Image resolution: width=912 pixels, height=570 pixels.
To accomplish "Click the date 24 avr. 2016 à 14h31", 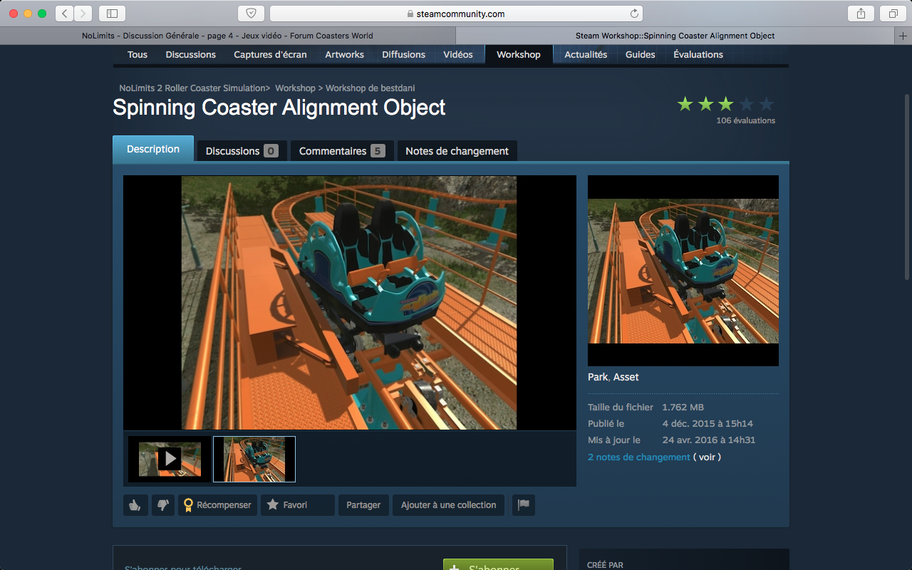I will click(709, 440).
